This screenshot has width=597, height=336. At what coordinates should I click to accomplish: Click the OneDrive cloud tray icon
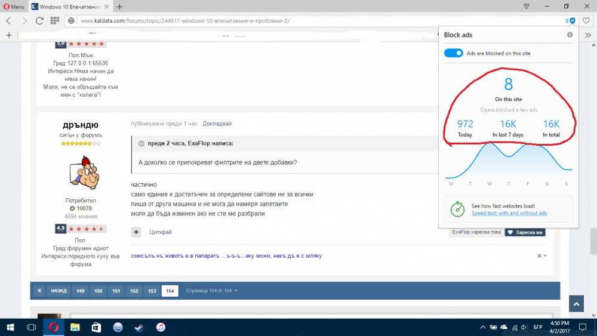(x=504, y=327)
